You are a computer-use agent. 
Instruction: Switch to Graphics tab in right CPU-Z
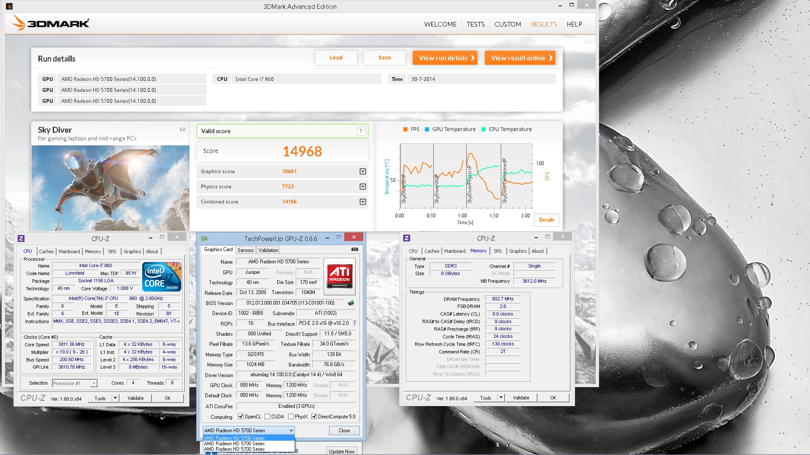(518, 251)
